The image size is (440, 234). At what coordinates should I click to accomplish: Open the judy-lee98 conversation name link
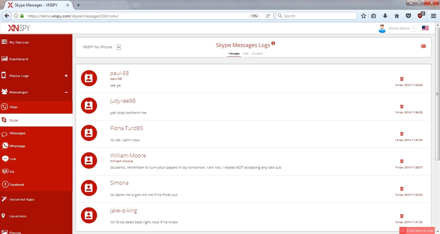[x=123, y=101]
